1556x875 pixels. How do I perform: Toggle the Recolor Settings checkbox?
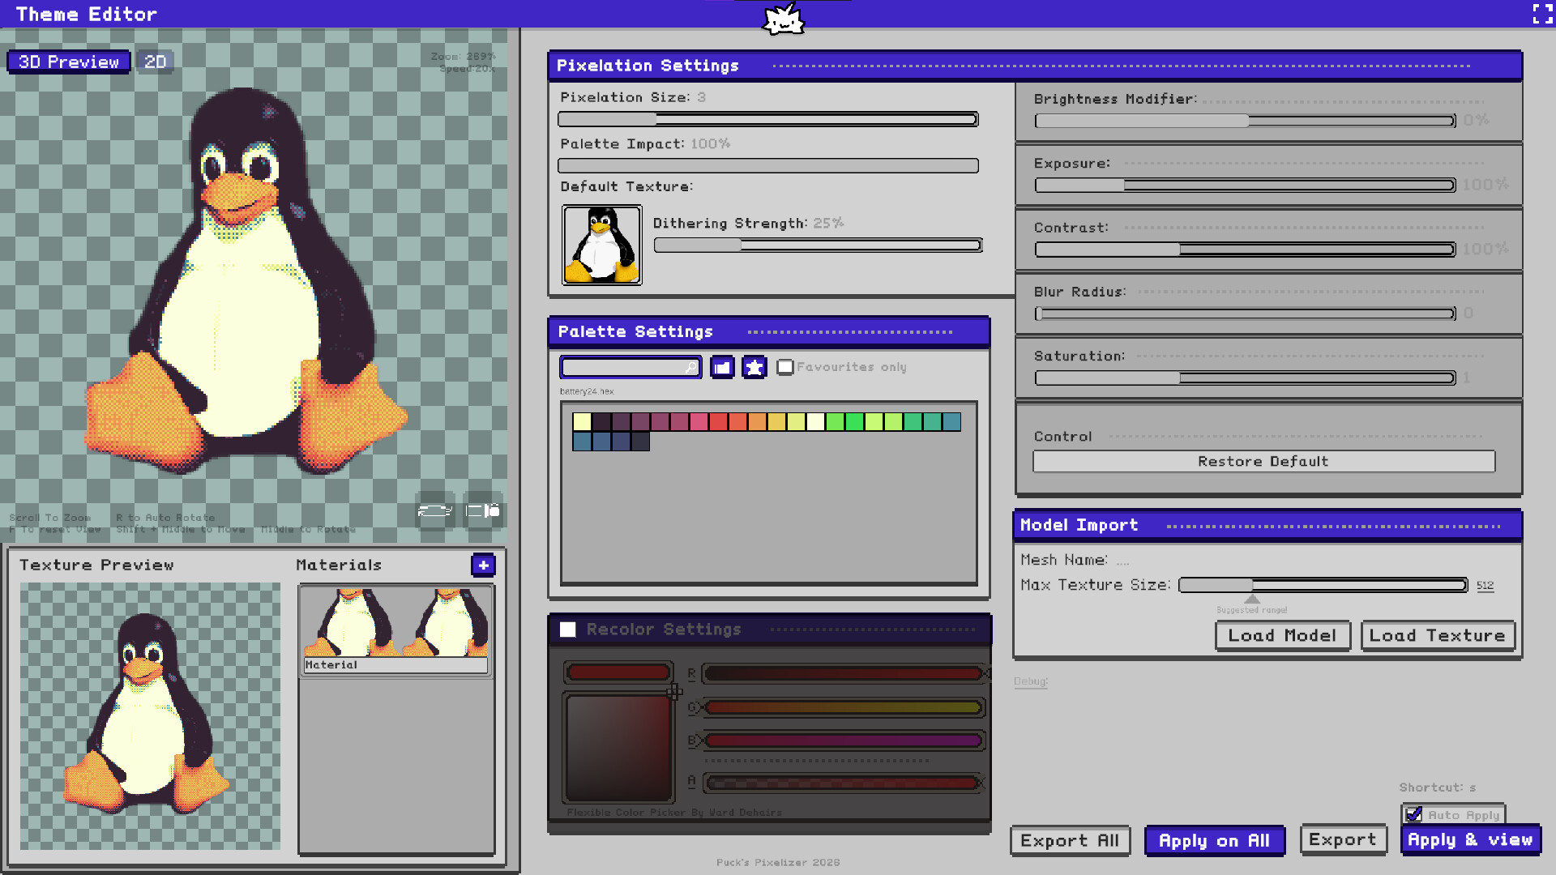[568, 630]
